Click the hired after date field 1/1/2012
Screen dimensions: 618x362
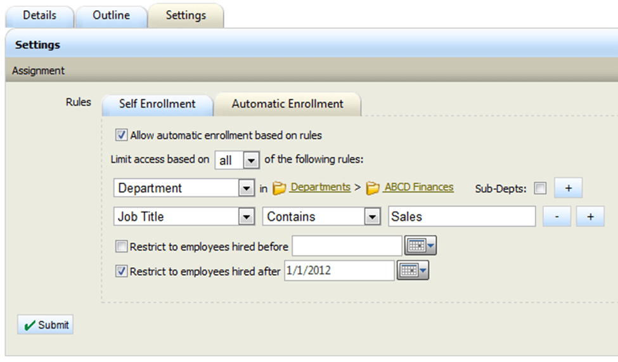(x=339, y=270)
